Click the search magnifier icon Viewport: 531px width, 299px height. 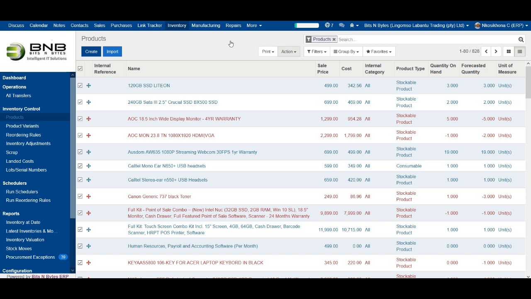[521, 39]
